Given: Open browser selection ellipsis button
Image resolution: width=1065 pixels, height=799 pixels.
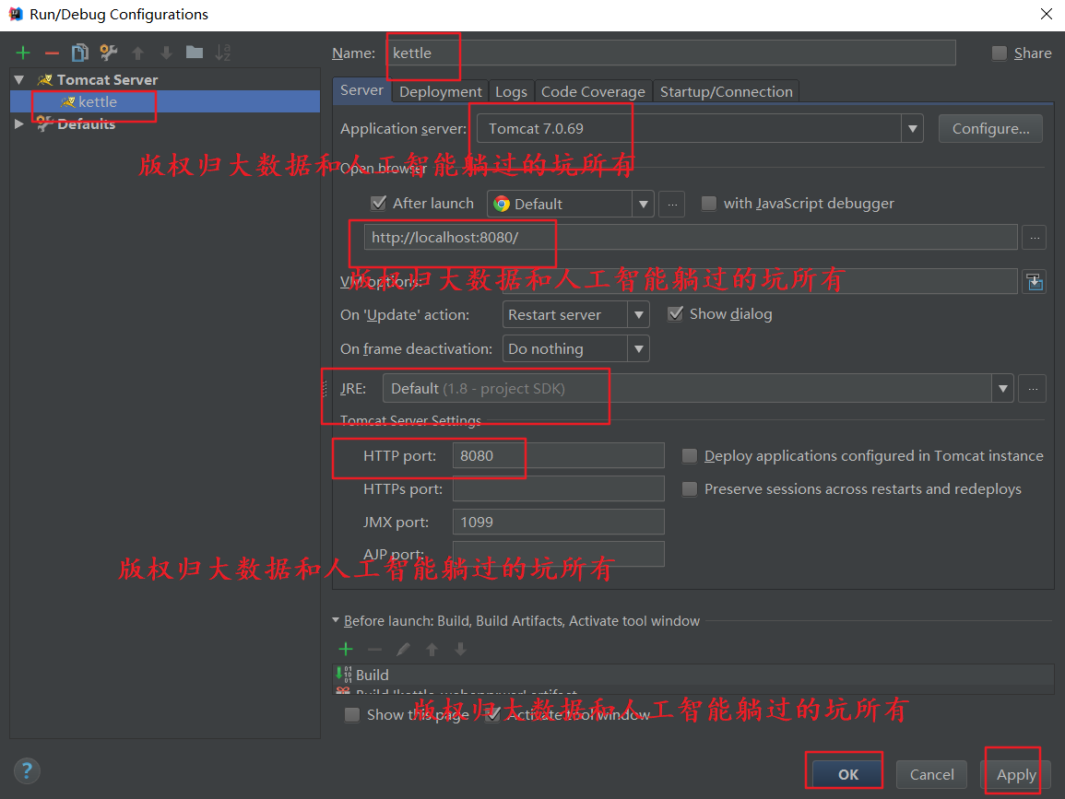Looking at the screenshot, I should (672, 204).
